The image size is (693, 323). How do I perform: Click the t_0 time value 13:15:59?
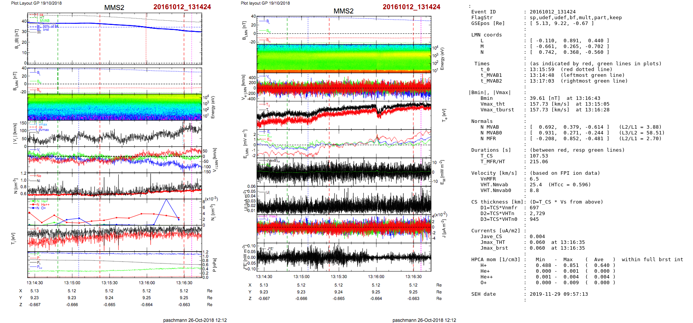(x=542, y=70)
